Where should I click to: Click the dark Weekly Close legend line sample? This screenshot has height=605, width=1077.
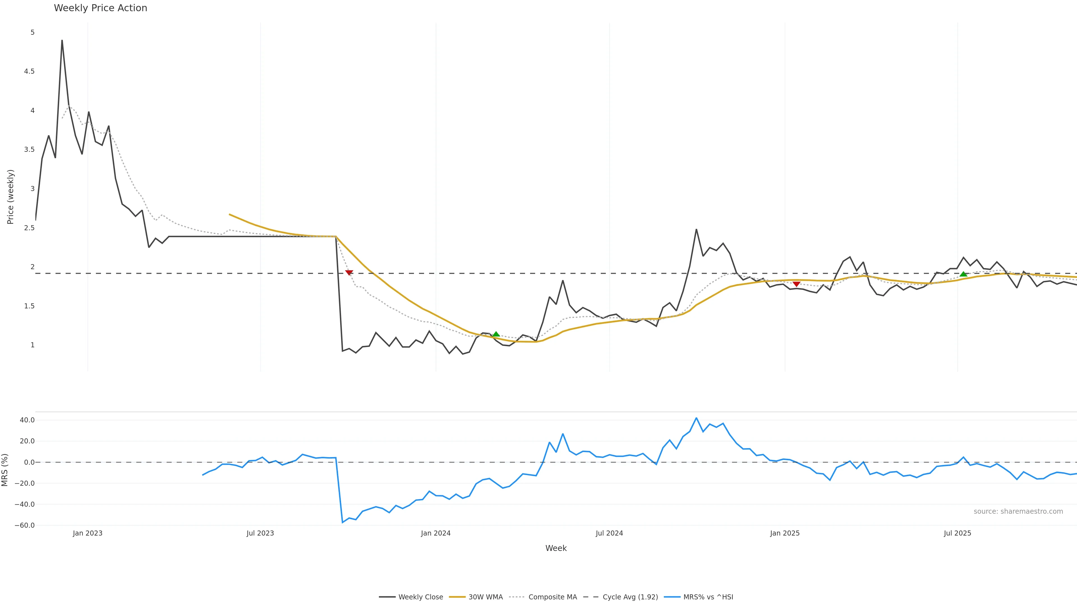pyautogui.click(x=387, y=597)
